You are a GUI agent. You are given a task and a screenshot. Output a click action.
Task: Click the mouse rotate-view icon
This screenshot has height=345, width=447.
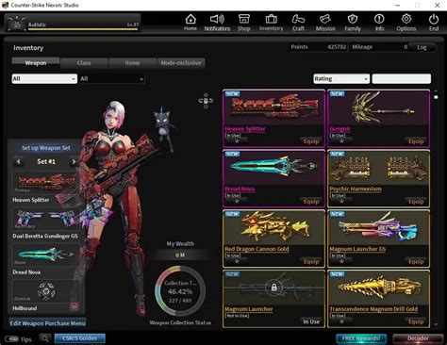tap(206, 101)
